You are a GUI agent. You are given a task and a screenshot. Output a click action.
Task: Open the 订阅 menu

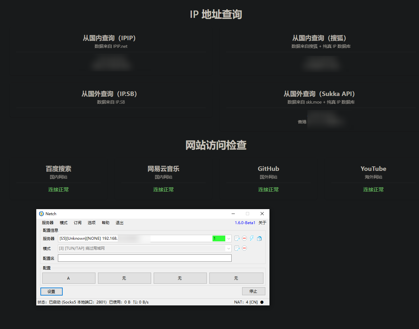[x=77, y=223]
